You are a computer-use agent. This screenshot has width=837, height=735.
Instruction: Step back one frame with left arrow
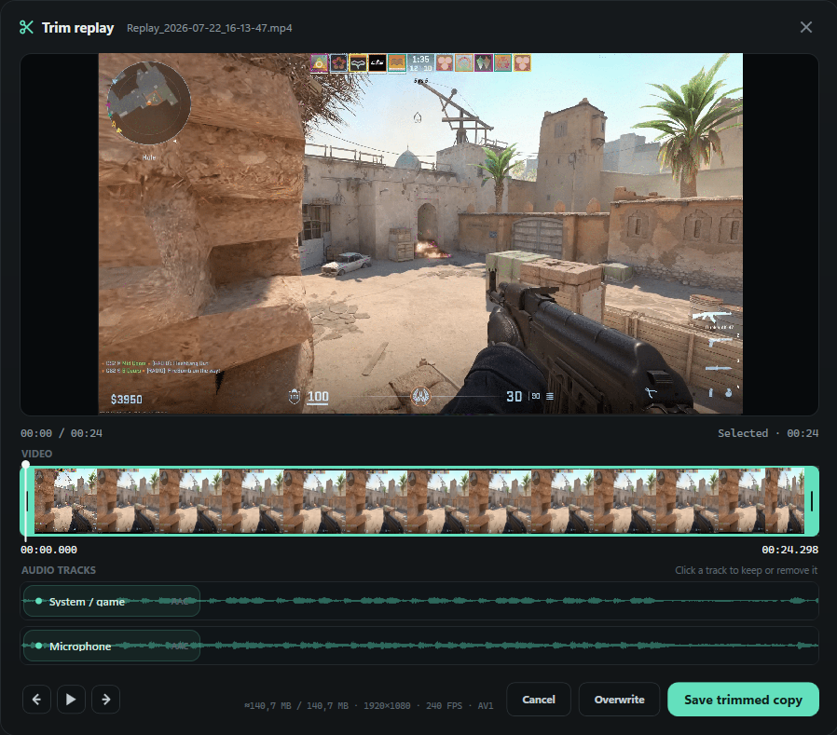pyautogui.click(x=37, y=700)
